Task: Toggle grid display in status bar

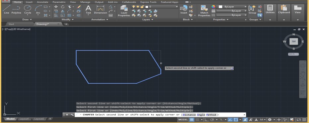Action: (192, 119)
